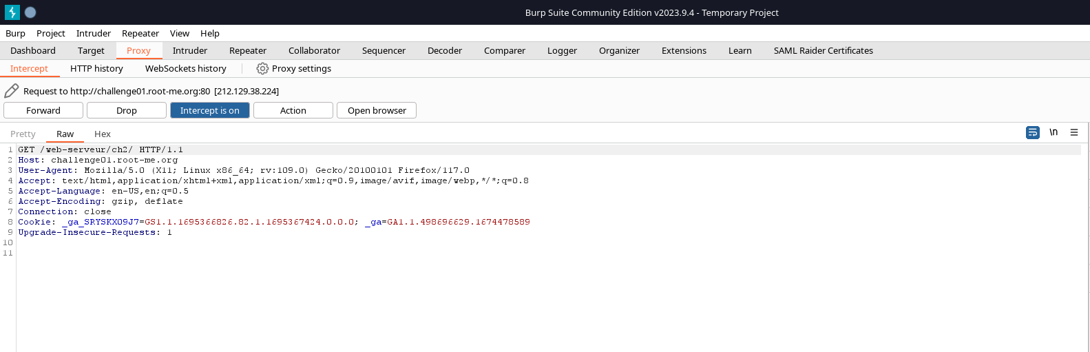The image size is (1090, 352).
Task: Click the Open browser button
Action: point(377,110)
